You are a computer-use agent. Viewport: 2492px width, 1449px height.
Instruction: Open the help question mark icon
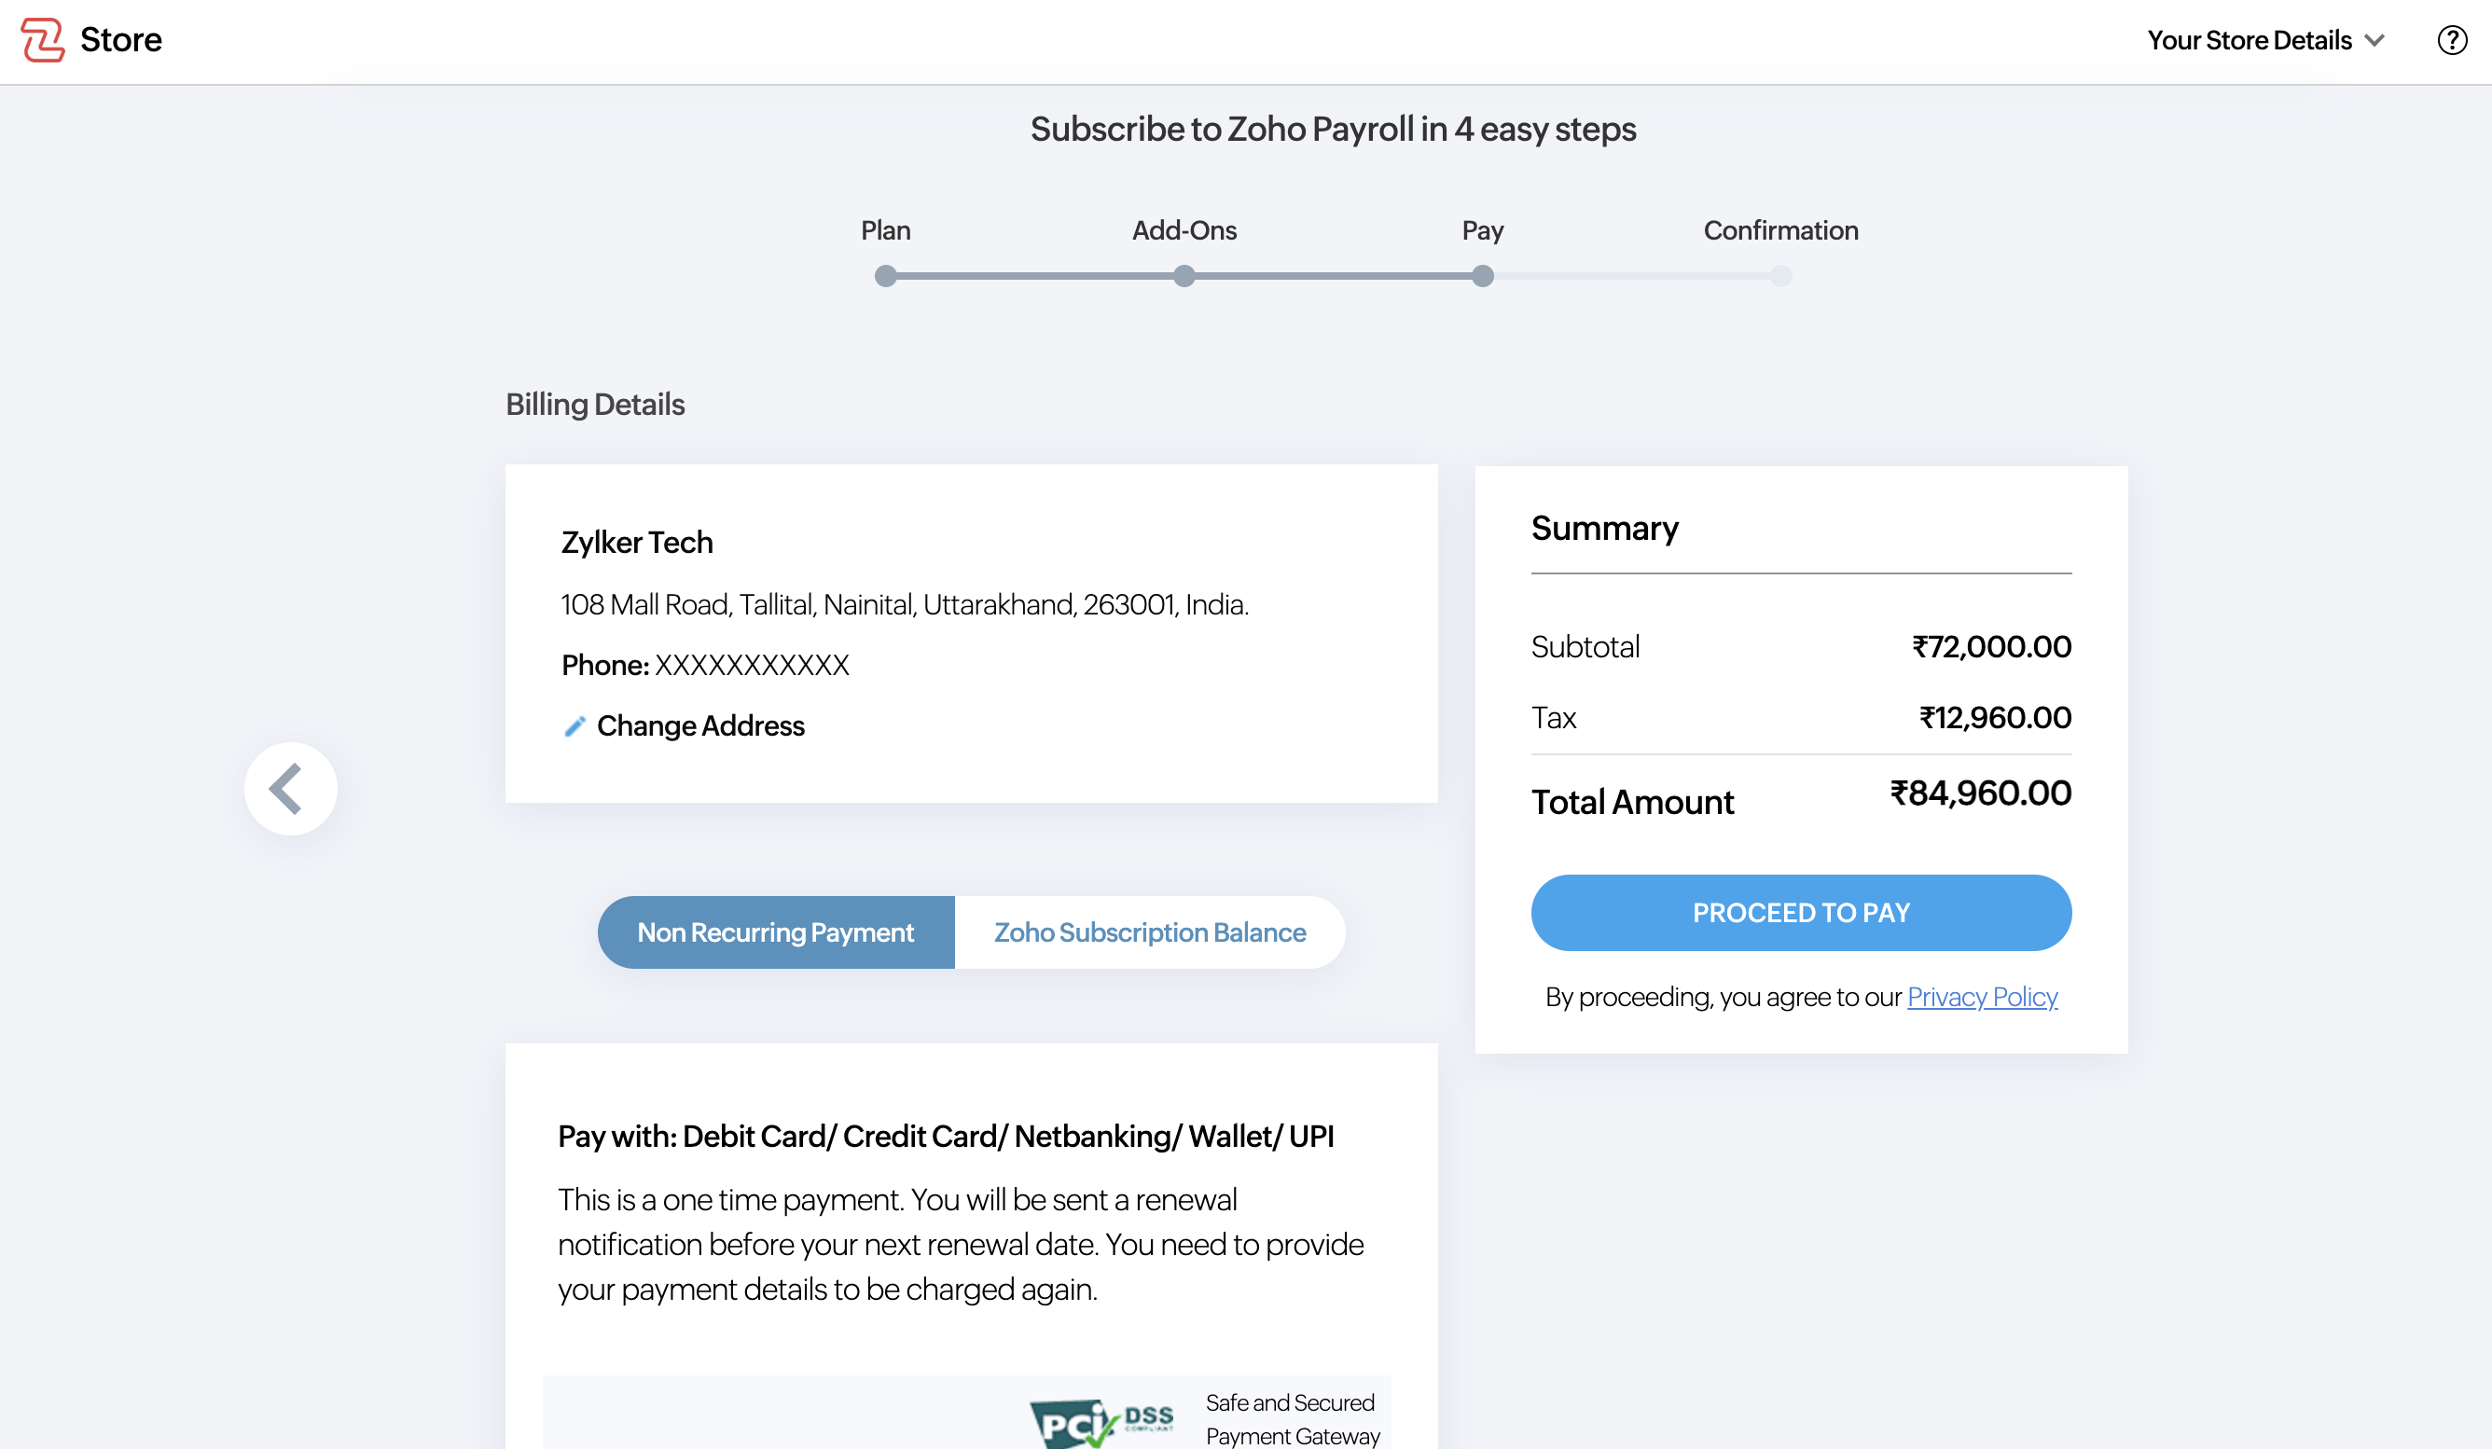(x=2452, y=40)
